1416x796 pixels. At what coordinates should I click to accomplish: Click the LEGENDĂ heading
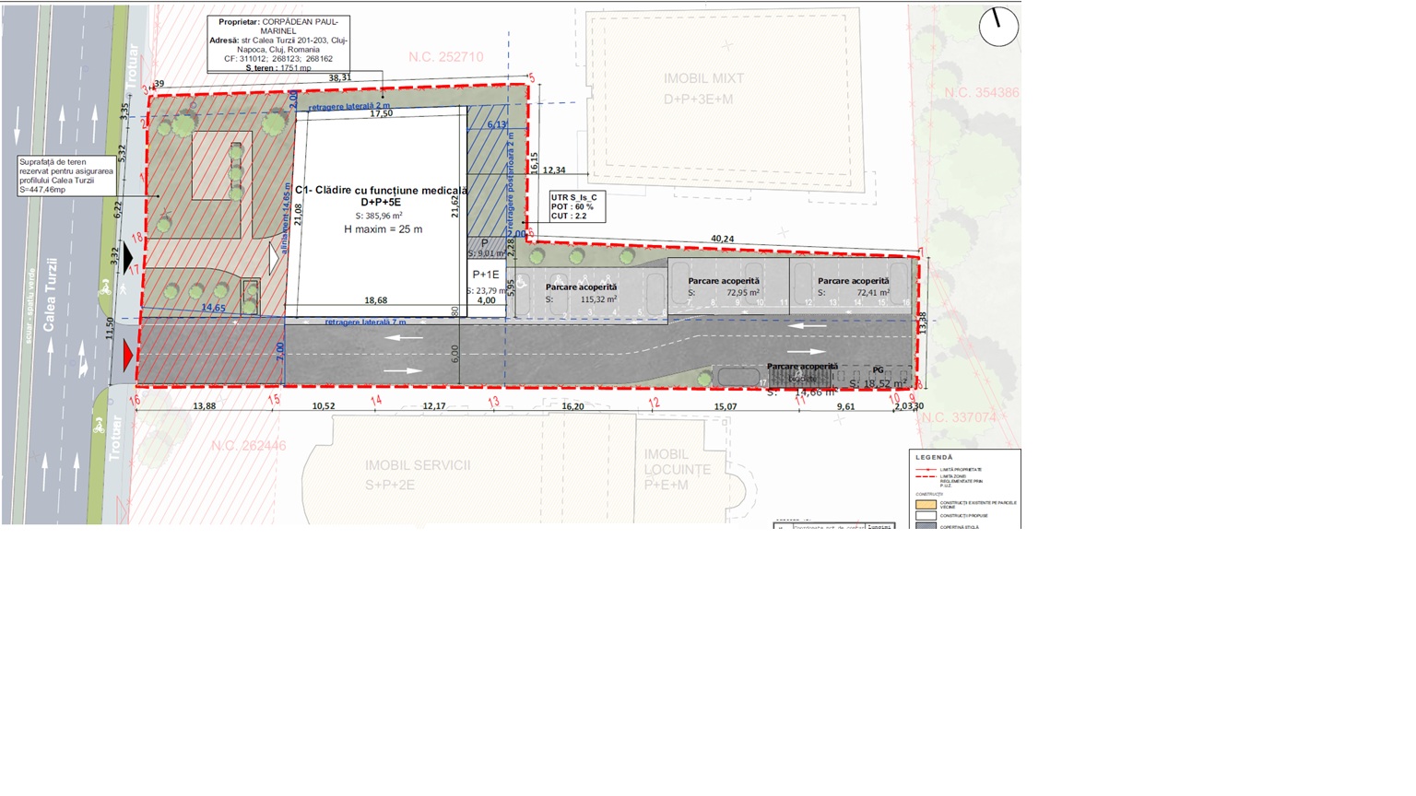tap(934, 457)
